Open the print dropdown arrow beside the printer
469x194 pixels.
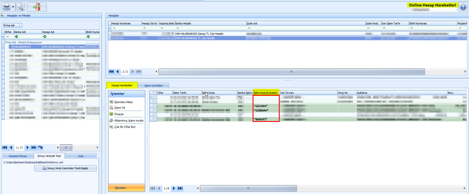click(x=13, y=7)
